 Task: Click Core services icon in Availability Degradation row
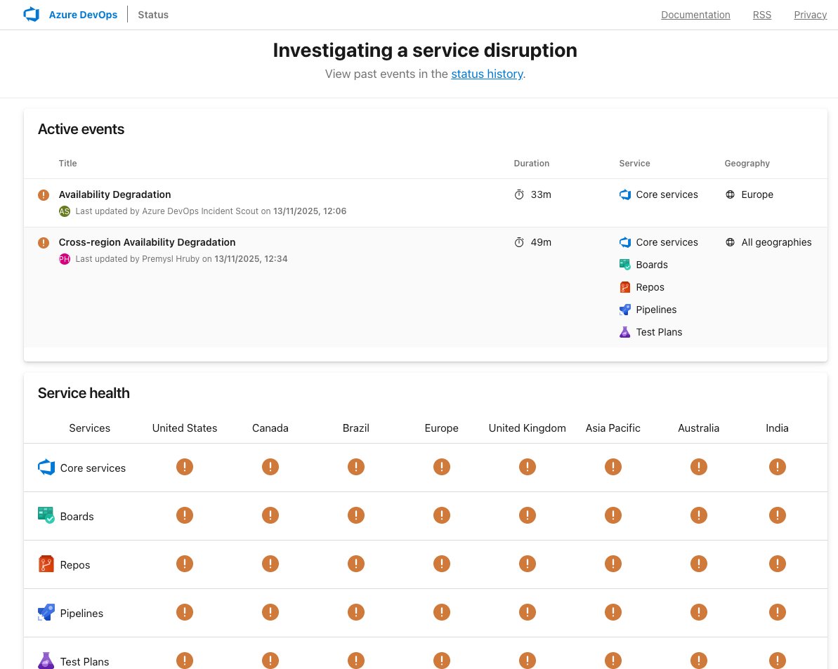(624, 194)
